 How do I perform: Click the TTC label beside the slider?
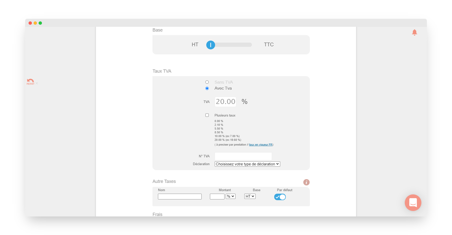(269, 45)
